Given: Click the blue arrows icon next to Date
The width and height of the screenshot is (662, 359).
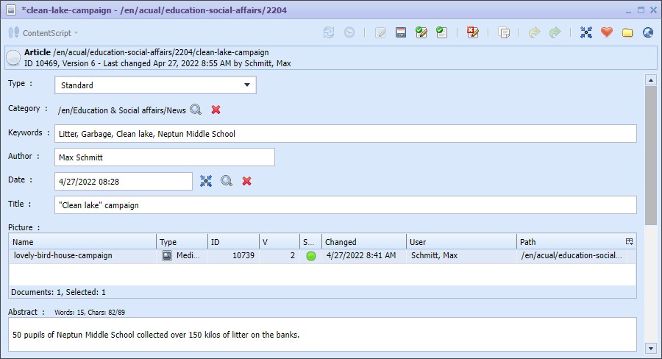Looking at the screenshot, I should [206, 181].
